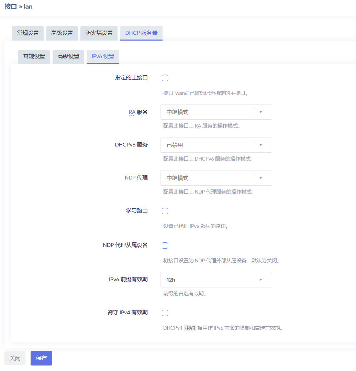356x371 pixels.
Task: Enable the 指定的主接口 checkbox
Action: pyautogui.click(x=165, y=78)
